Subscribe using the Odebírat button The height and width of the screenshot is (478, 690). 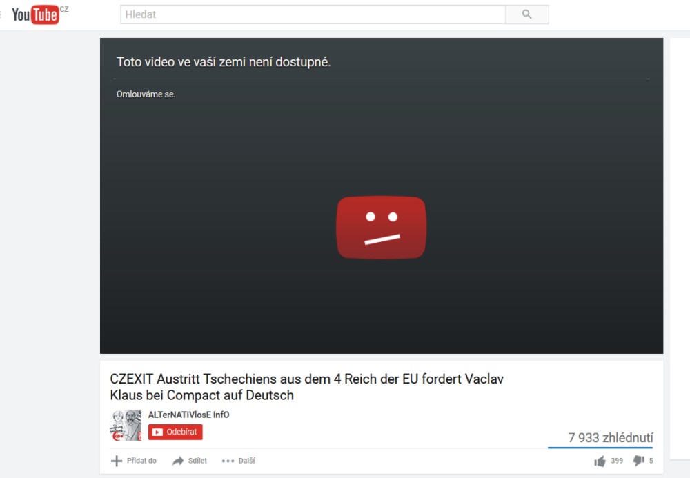[x=175, y=432]
